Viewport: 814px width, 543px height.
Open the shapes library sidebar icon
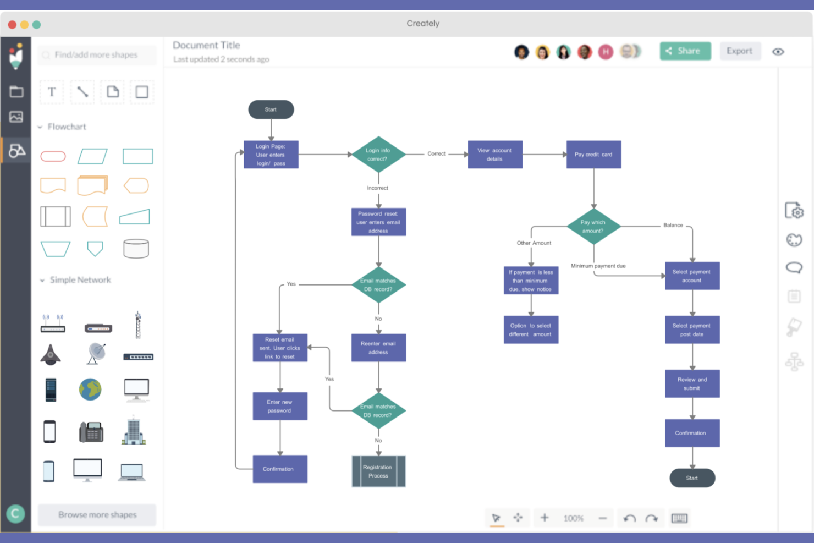pyautogui.click(x=16, y=150)
